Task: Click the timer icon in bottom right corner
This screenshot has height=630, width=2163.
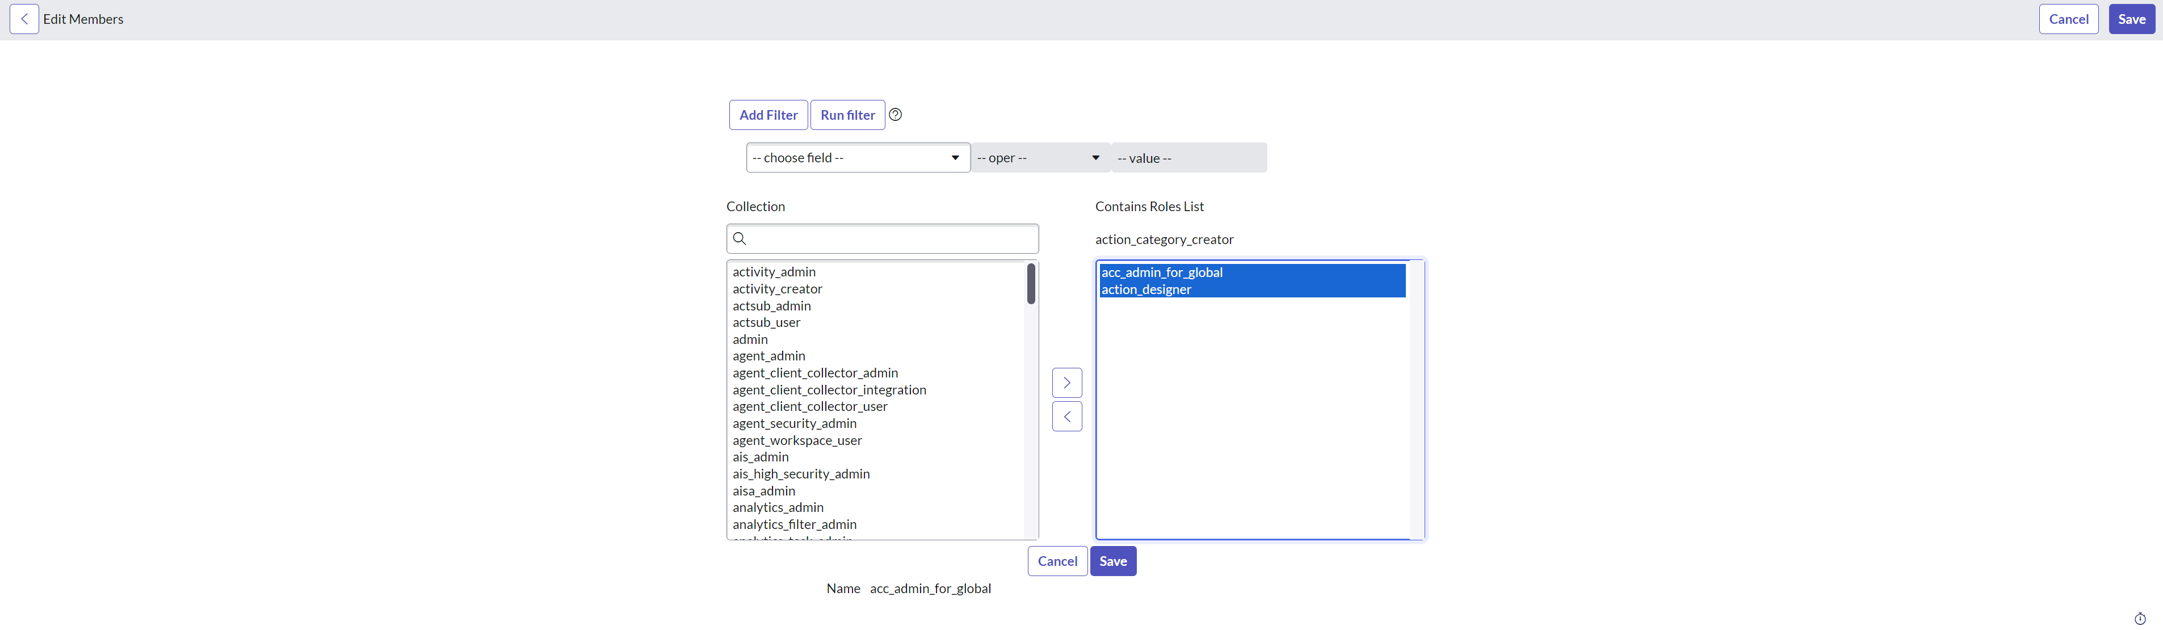Action: [2140, 618]
